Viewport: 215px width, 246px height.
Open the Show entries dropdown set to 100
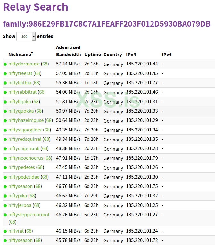click(26, 37)
